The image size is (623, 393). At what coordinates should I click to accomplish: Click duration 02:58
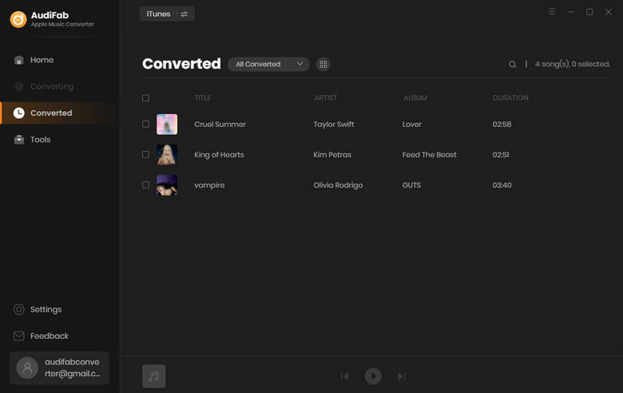coord(502,124)
